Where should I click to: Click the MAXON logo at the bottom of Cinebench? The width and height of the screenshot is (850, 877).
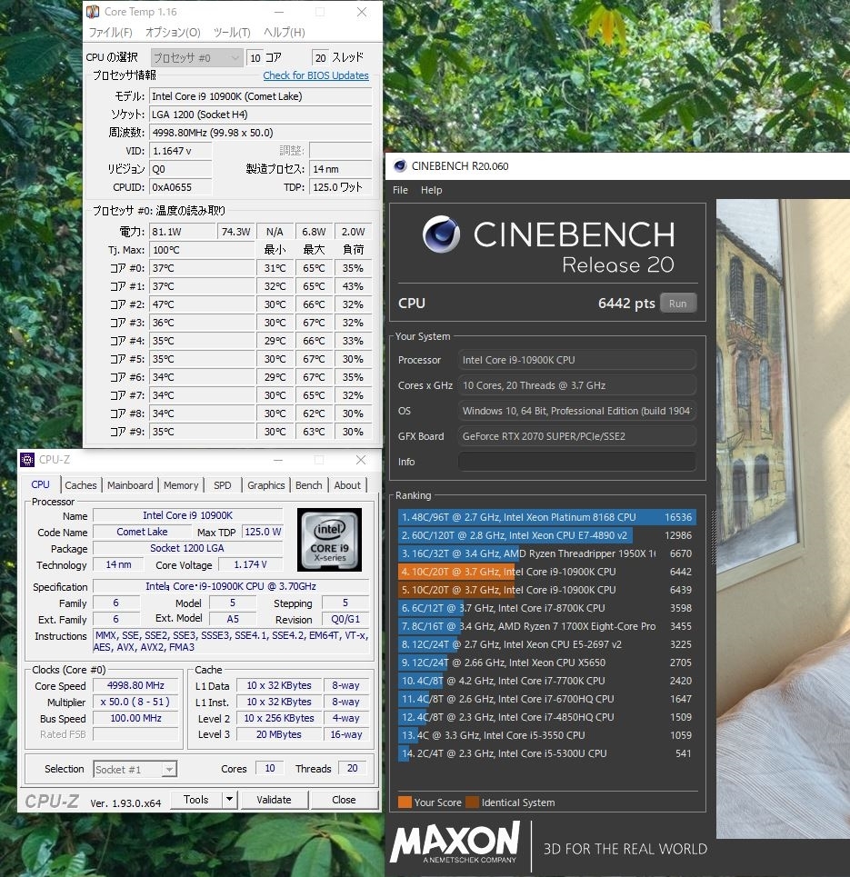click(455, 842)
